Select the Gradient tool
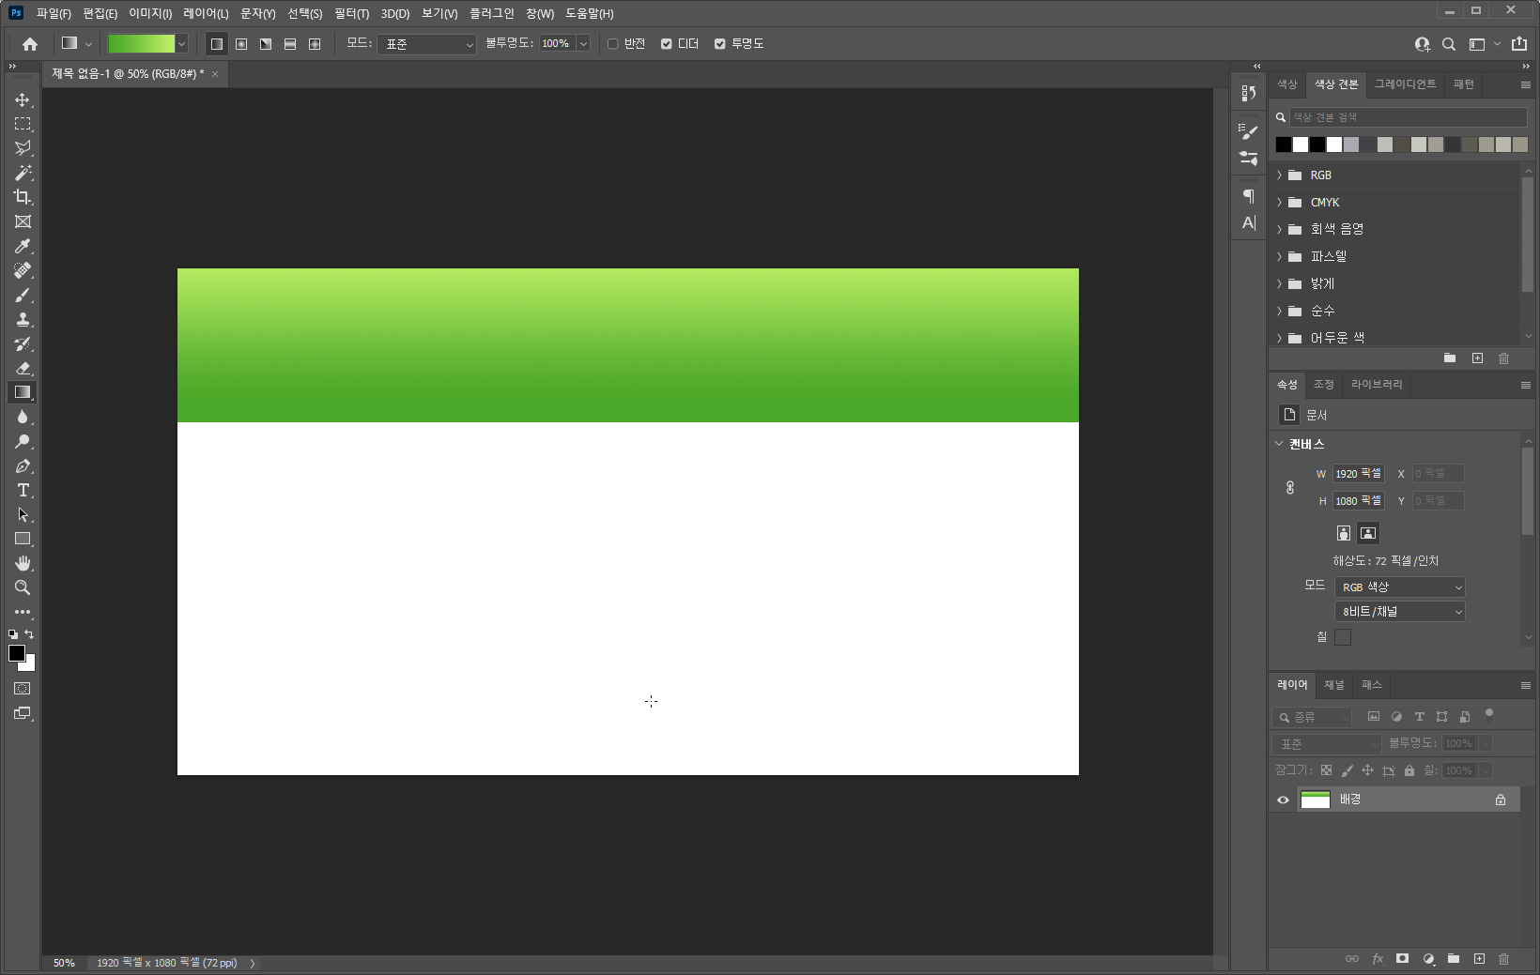Screen dimensions: 1540x975 [23, 392]
